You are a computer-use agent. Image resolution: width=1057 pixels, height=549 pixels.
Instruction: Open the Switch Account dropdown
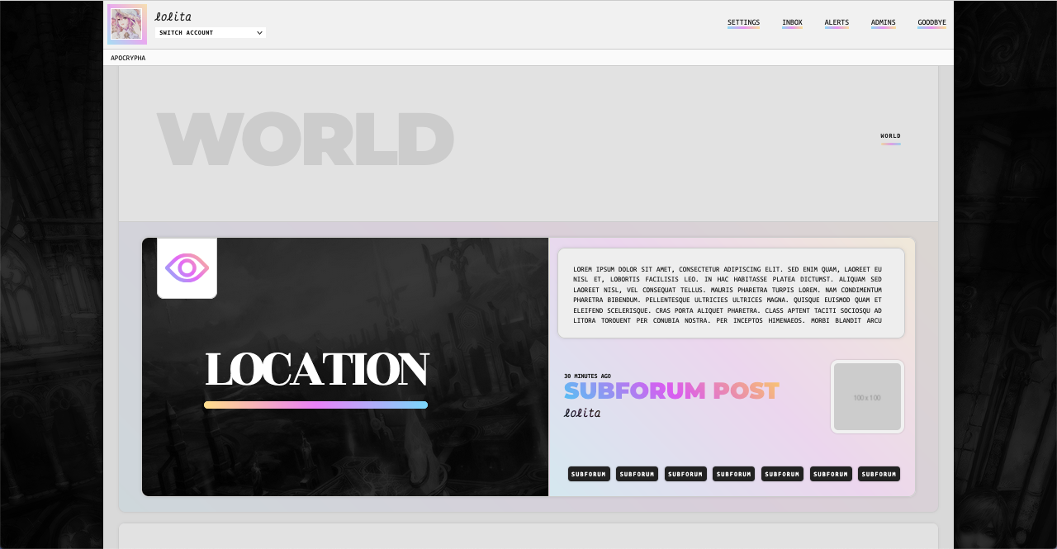pos(210,33)
